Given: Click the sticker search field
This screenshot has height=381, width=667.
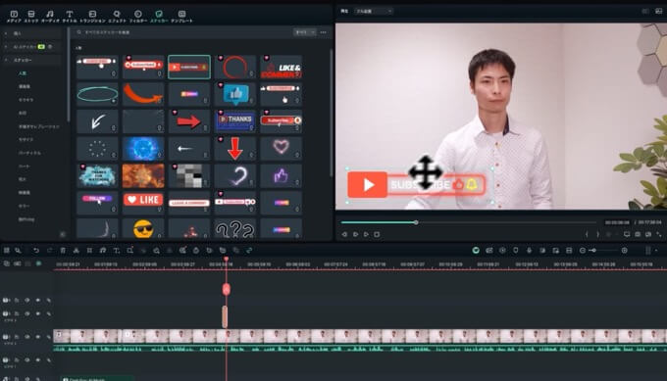Looking at the screenshot, I should pos(182,32).
